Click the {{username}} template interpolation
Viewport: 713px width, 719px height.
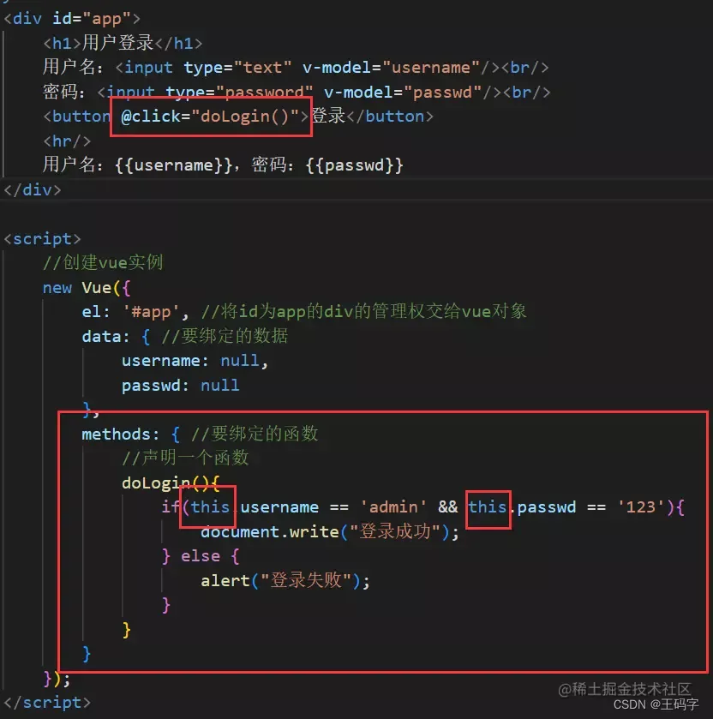173,165
